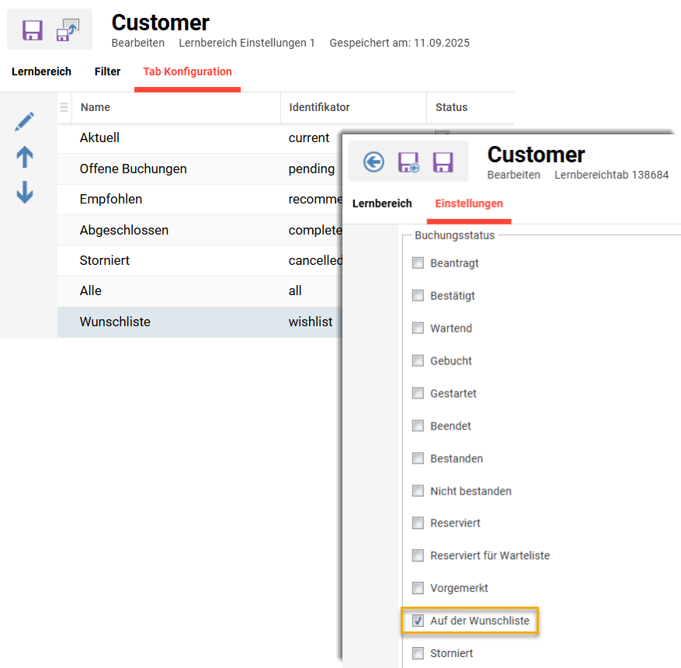Switch to the Lernbereich tab in main window
681x668 pixels.
tap(41, 71)
